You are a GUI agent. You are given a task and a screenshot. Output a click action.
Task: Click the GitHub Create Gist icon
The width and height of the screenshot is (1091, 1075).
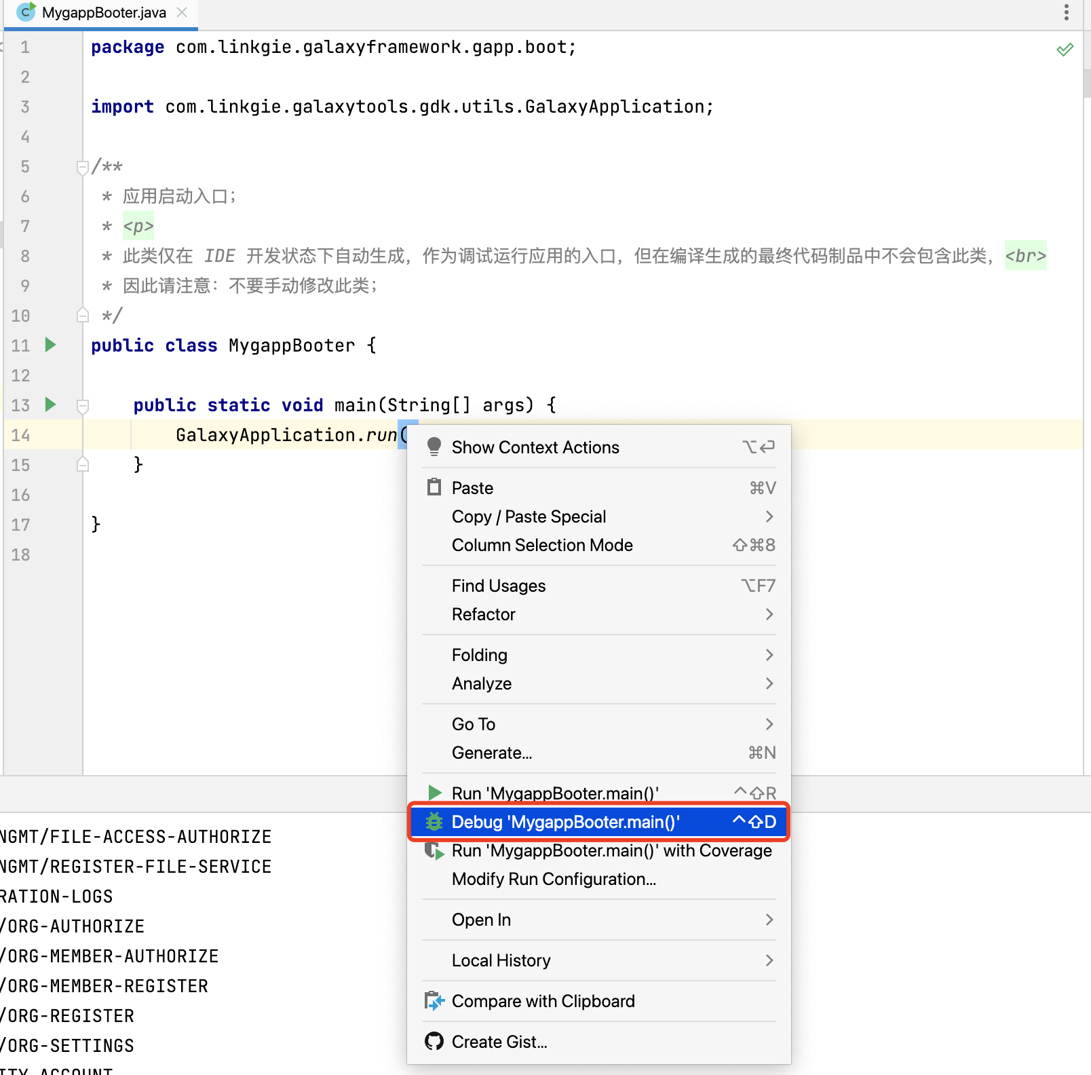coord(434,1042)
